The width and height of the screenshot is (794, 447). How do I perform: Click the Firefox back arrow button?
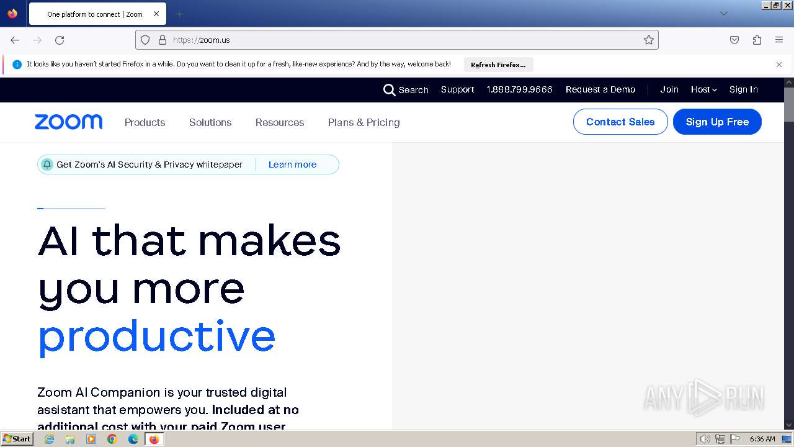coord(15,40)
